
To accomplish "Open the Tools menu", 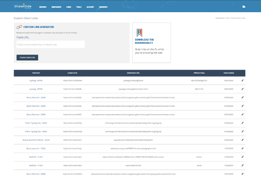I will (79, 7).
